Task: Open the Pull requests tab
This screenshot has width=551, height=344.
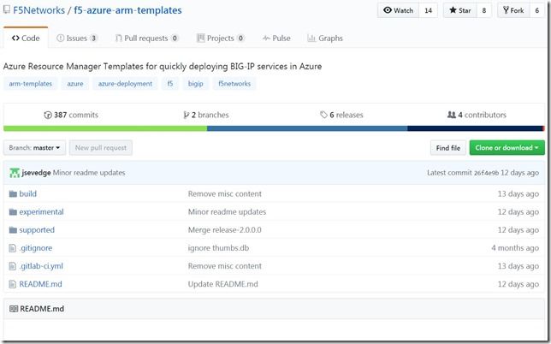Action: (149, 39)
